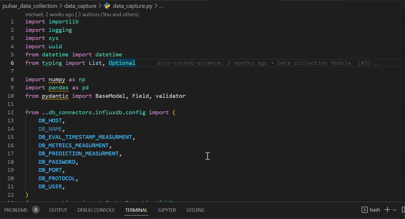The width and height of the screenshot is (405, 219).
Task: Expand the breadcrumb ellipsis after data_capture.py
Action: coord(161,6)
